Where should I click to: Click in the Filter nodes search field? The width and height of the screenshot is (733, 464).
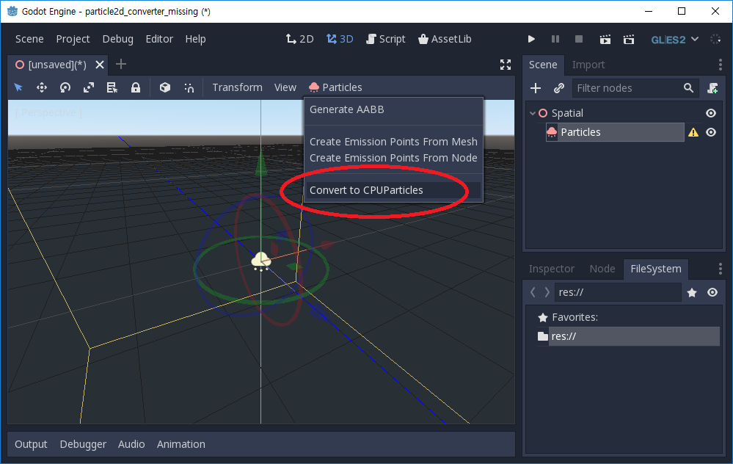pos(631,87)
